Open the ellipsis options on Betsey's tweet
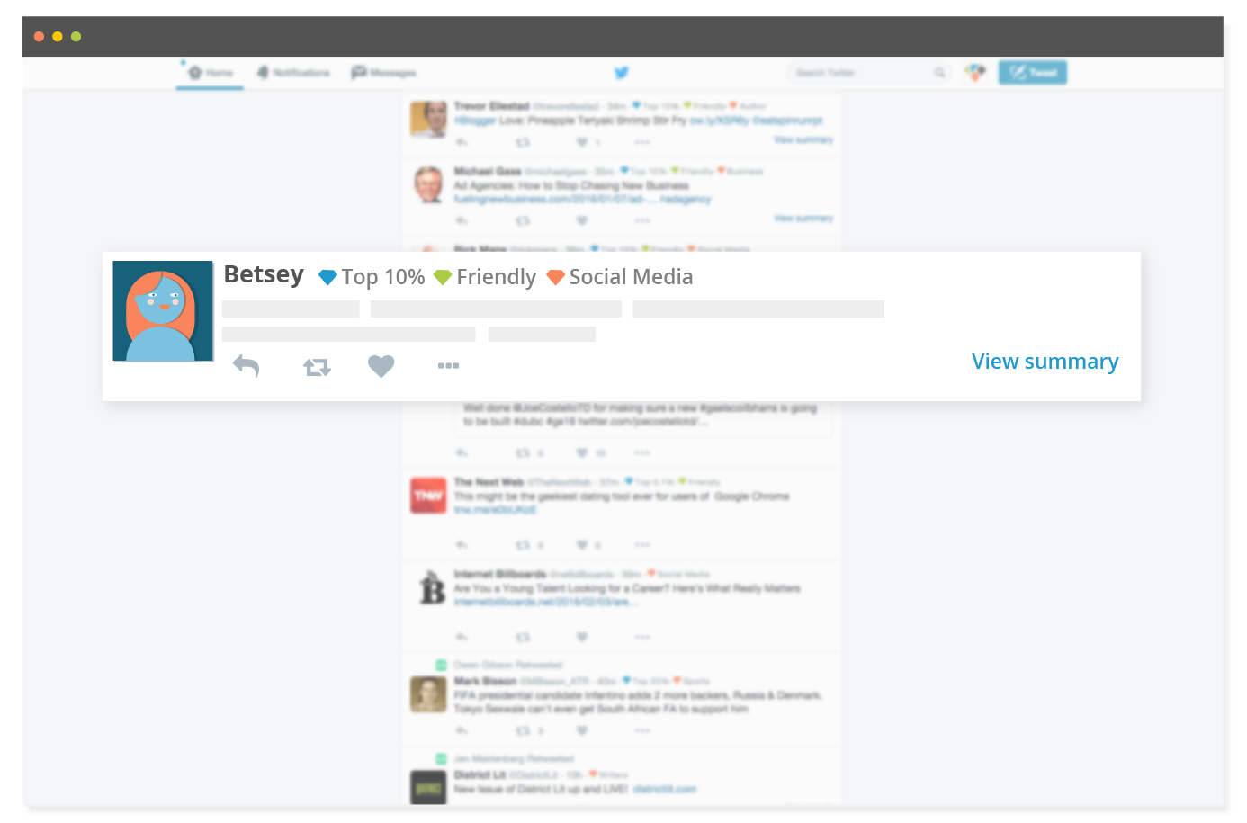This screenshot has width=1247, height=823. (x=448, y=365)
